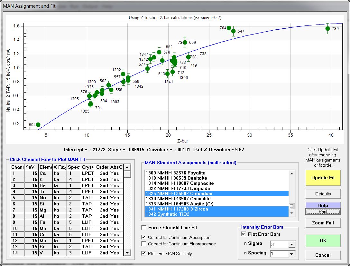Screen dimensions: 350x266
Task: Select the 1322 NMNH-117733 Diopside standard
Action: point(178,188)
